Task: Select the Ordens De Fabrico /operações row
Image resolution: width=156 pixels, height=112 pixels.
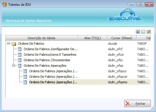Action: pyautogui.click(x=45, y=66)
